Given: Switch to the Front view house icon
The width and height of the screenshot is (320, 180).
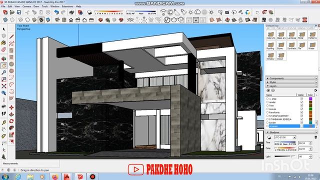Looking at the screenshot, I should 71,20.
